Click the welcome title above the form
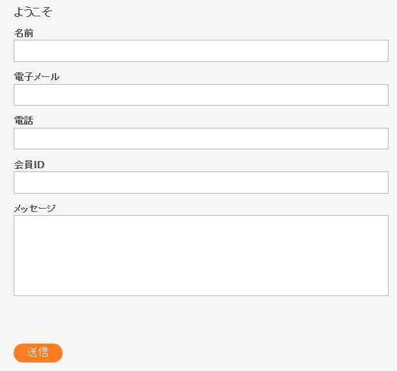This screenshot has width=397, height=371. click(x=33, y=12)
